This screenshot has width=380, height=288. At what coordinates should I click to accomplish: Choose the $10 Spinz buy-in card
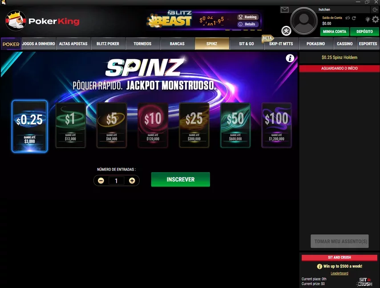tap(153, 125)
